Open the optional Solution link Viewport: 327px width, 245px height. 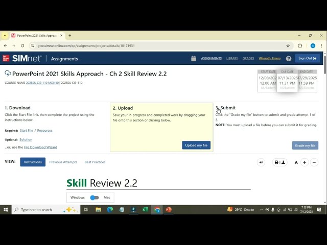(26, 139)
